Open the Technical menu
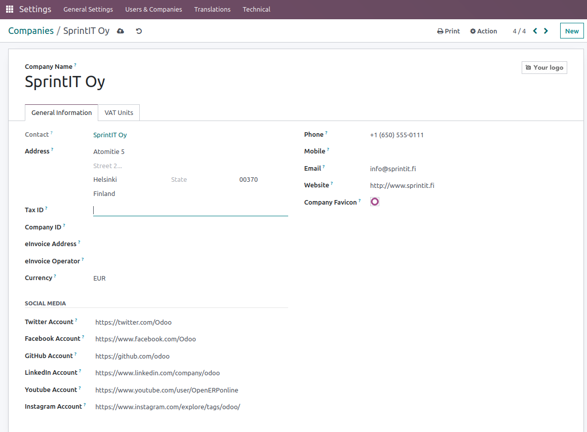The height and width of the screenshot is (432, 587). pyautogui.click(x=256, y=9)
